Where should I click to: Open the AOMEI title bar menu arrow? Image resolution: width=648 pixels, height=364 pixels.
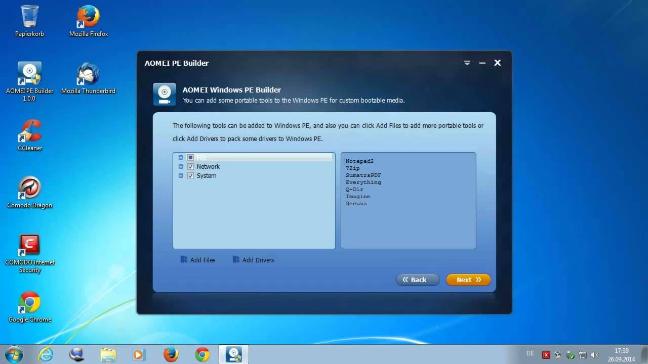point(467,63)
